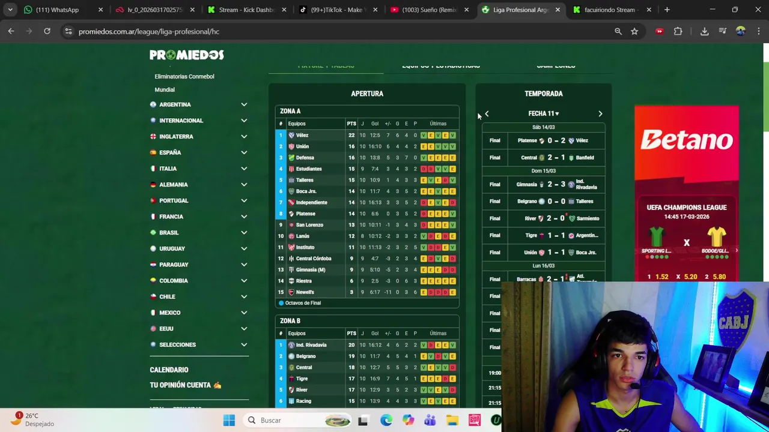Open the Colombia section in the sidebar
This screenshot has height=432, width=769.
click(199, 281)
